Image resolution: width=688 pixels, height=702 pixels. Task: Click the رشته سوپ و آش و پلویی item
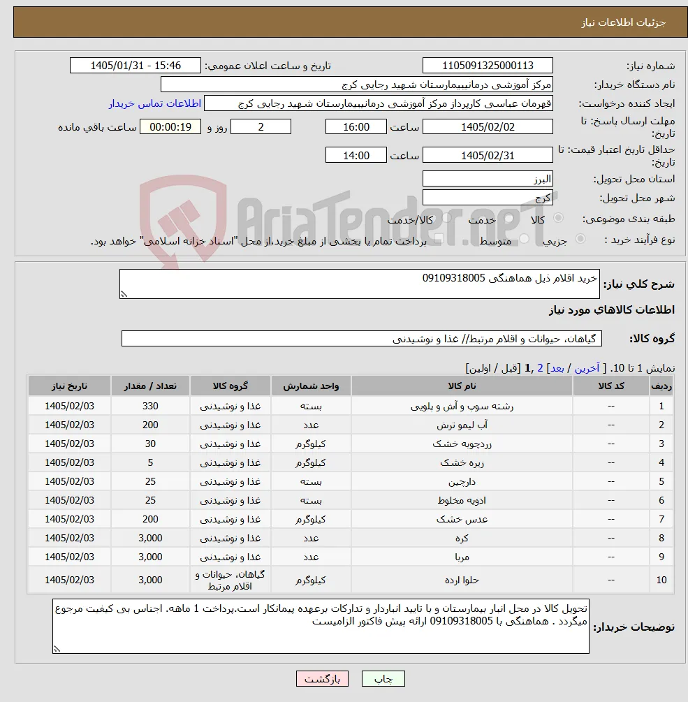tap(462, 406)
